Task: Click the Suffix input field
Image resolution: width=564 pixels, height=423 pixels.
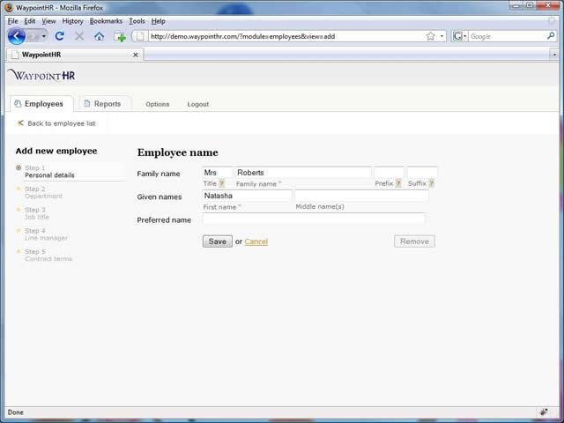Action: coord(422,173)
